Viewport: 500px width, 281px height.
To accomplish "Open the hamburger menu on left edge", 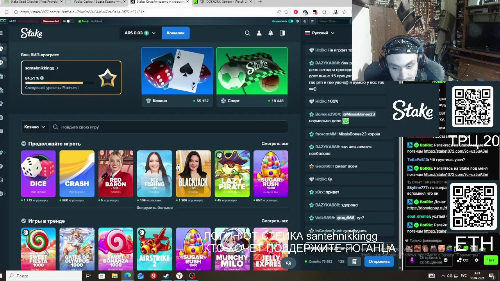I will tap(2, 33).
